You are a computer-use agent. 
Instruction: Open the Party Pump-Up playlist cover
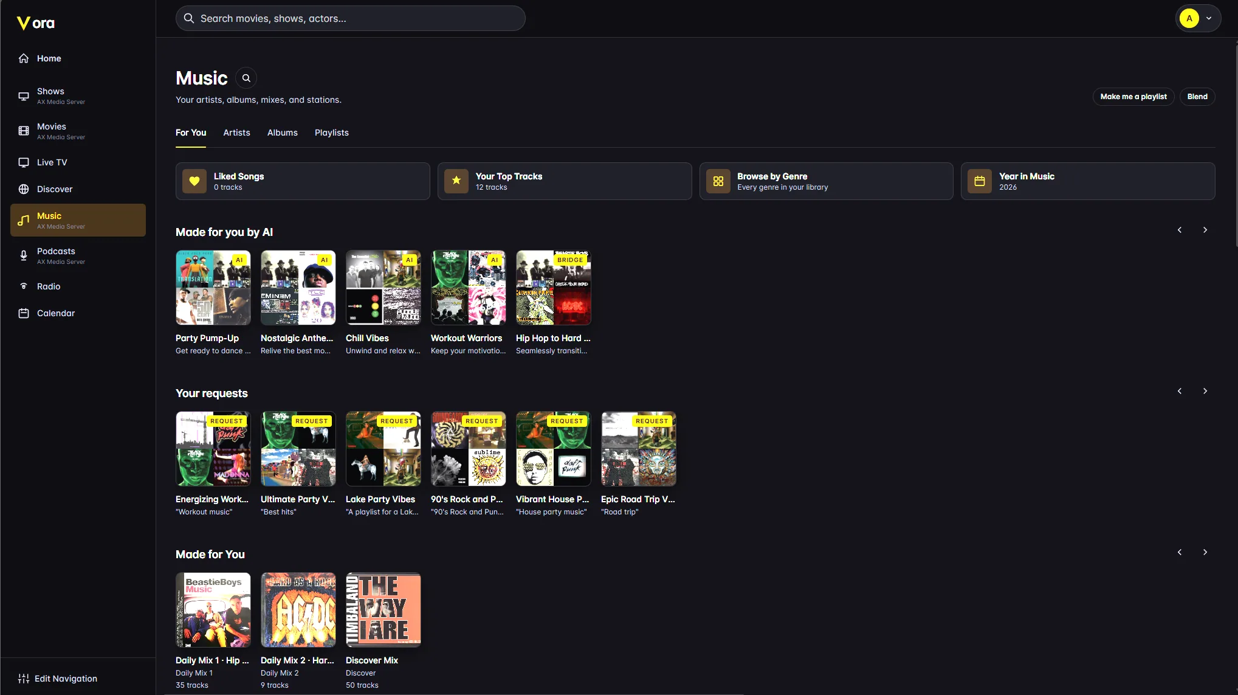213,288
